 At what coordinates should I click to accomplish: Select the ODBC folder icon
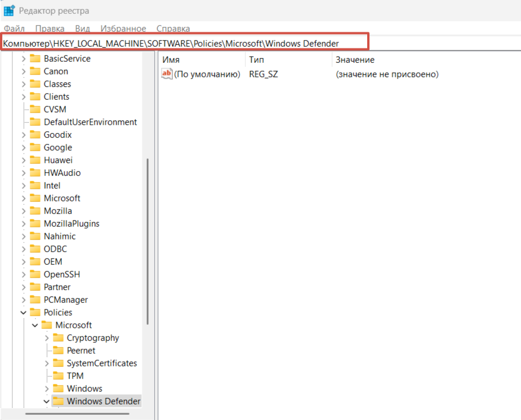tap(35, 249)
